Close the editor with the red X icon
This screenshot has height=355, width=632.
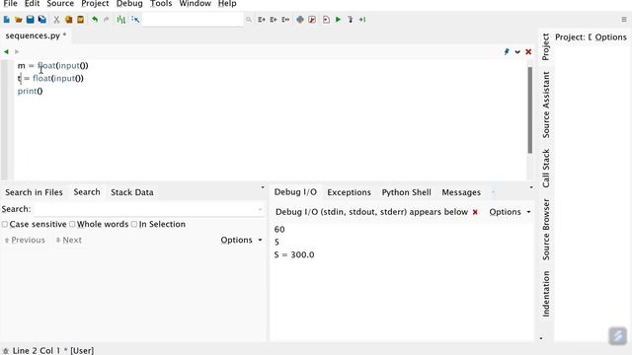tap(528, 52)
